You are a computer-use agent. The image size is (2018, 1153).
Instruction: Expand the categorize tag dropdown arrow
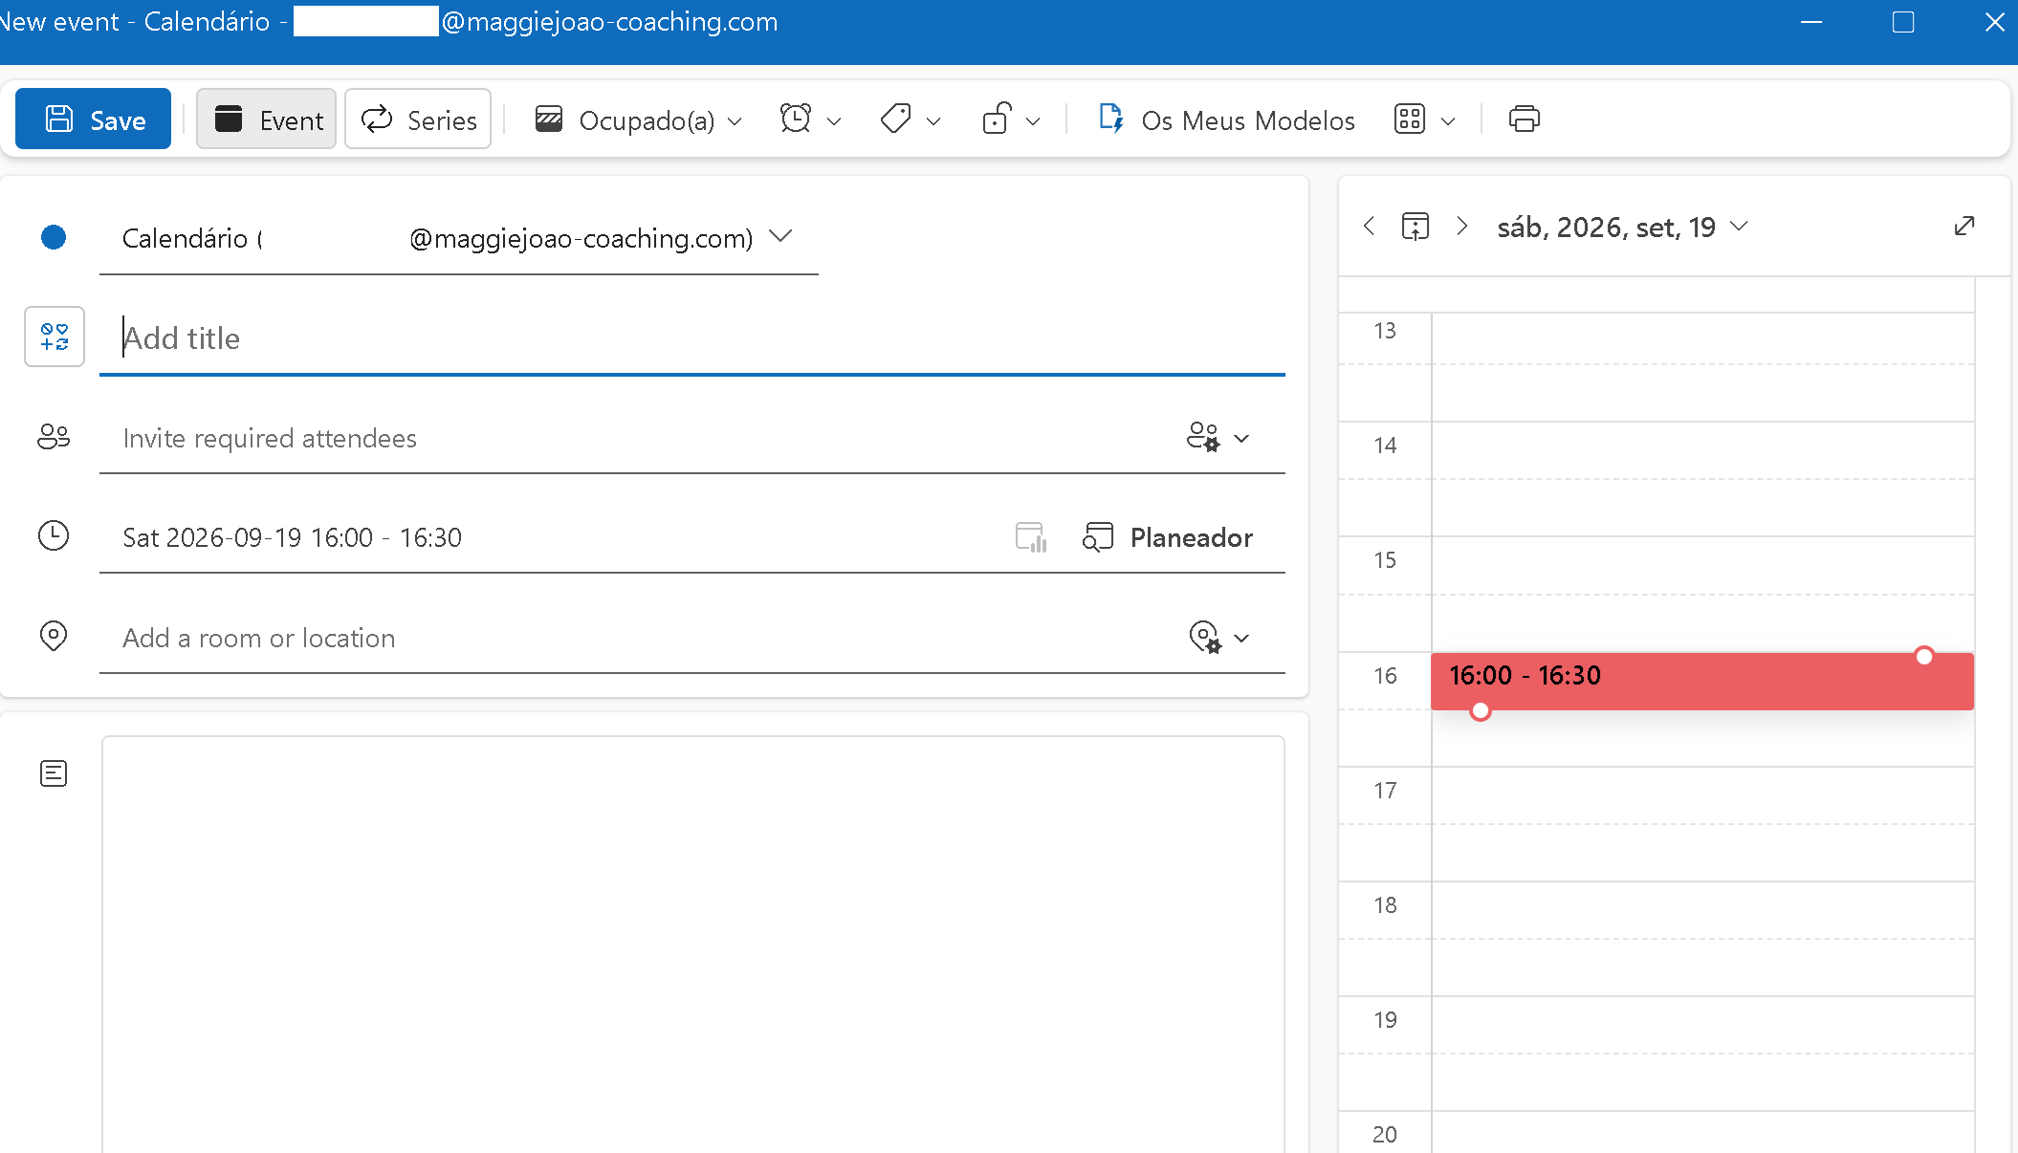click(934, 121)
